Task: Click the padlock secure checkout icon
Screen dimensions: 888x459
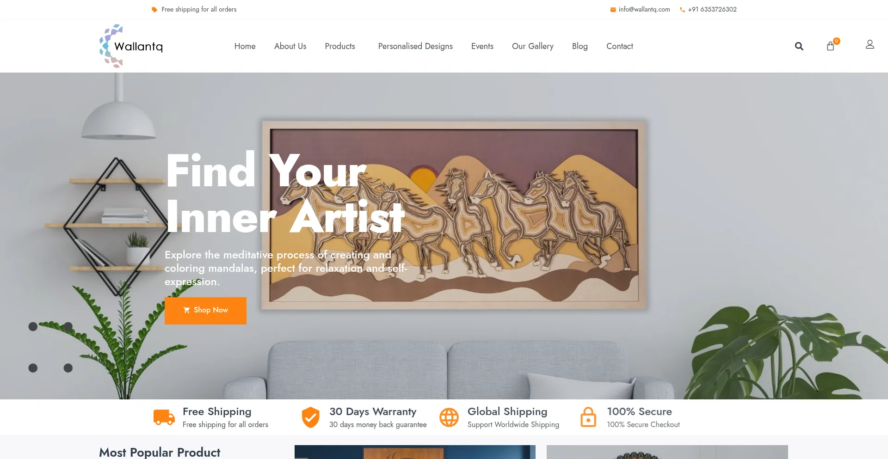Action: pos(588,417)
